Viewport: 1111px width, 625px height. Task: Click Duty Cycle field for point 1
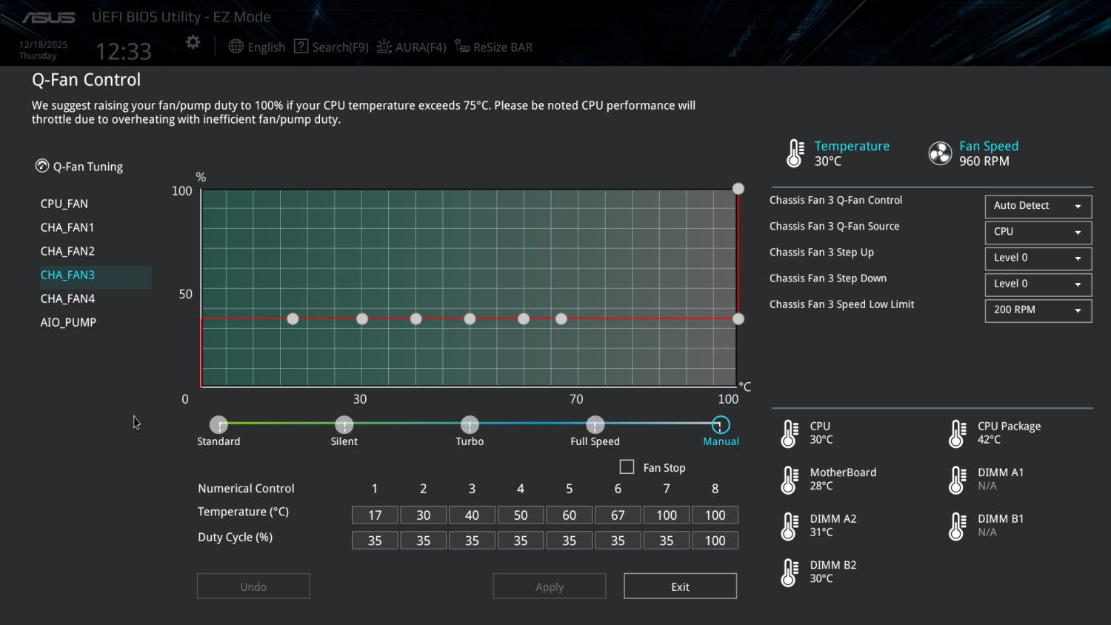click(375, 541)
